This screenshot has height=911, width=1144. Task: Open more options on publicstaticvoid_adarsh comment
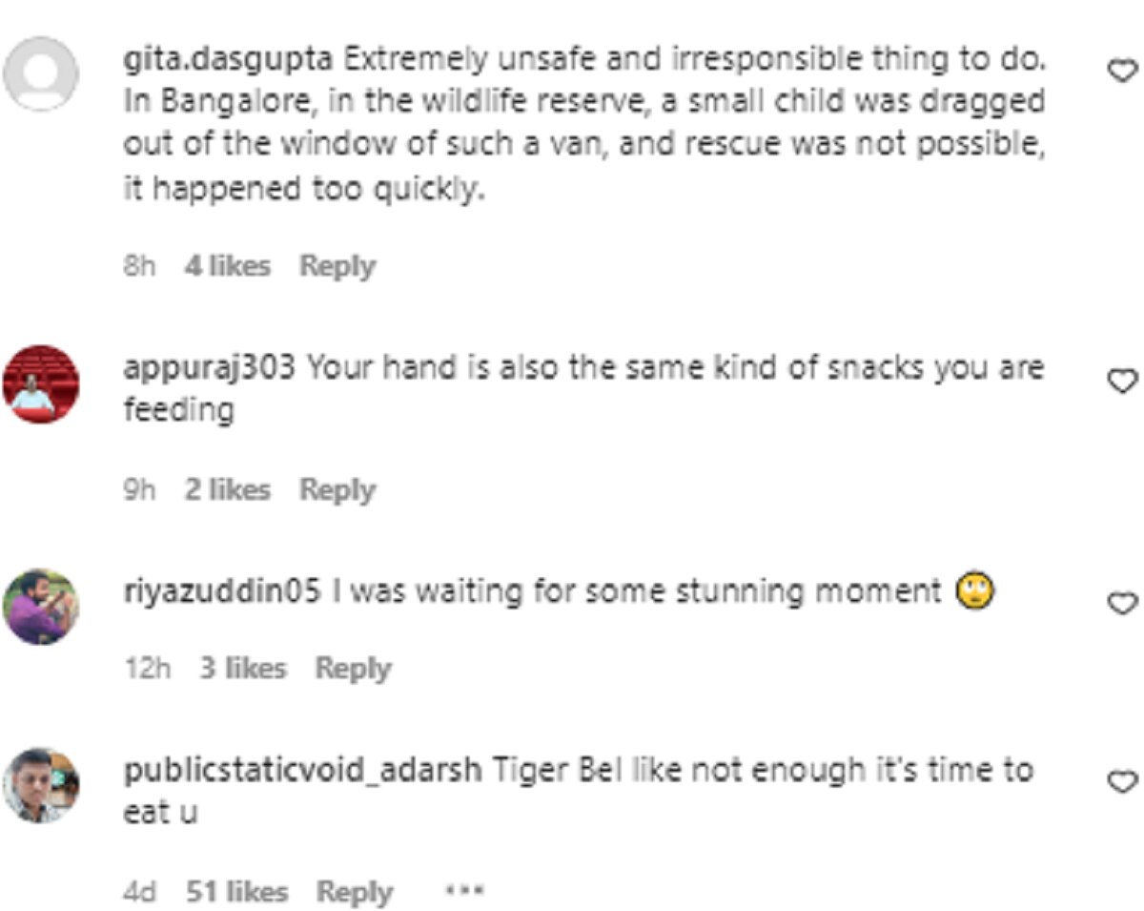coord(465,892)
